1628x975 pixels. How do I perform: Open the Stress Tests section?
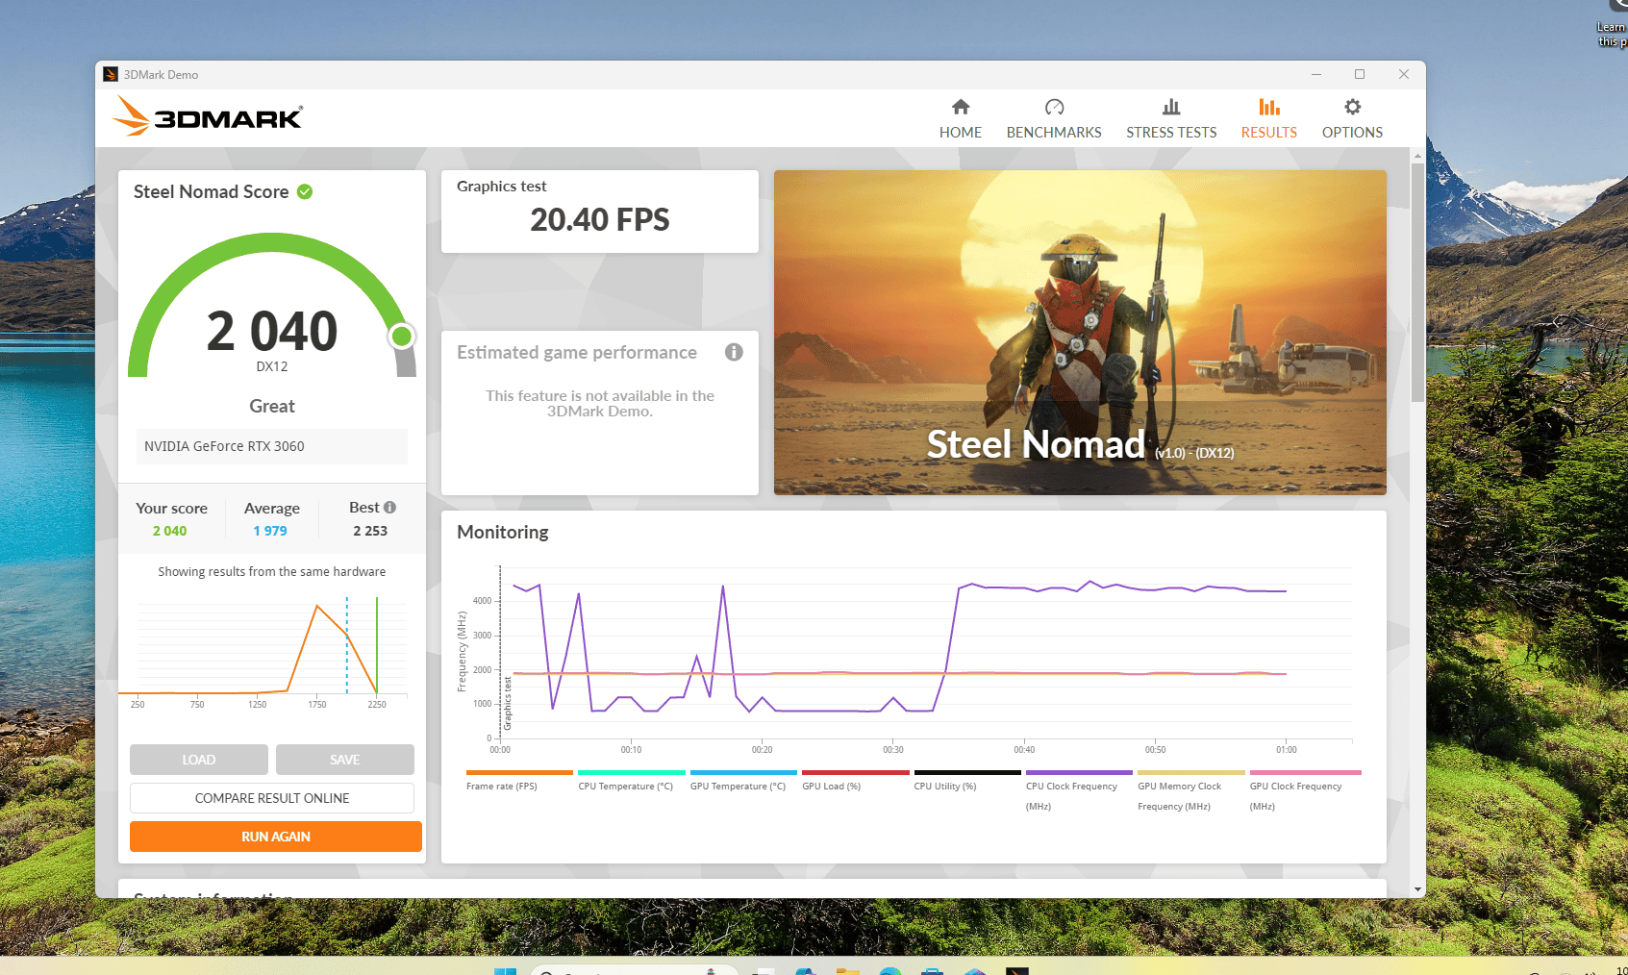coord(1171,119)
